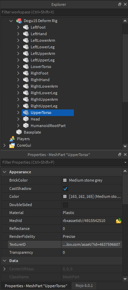Edit the Transparency value
Screen dimensions: 128x290
tap(92, 252)
